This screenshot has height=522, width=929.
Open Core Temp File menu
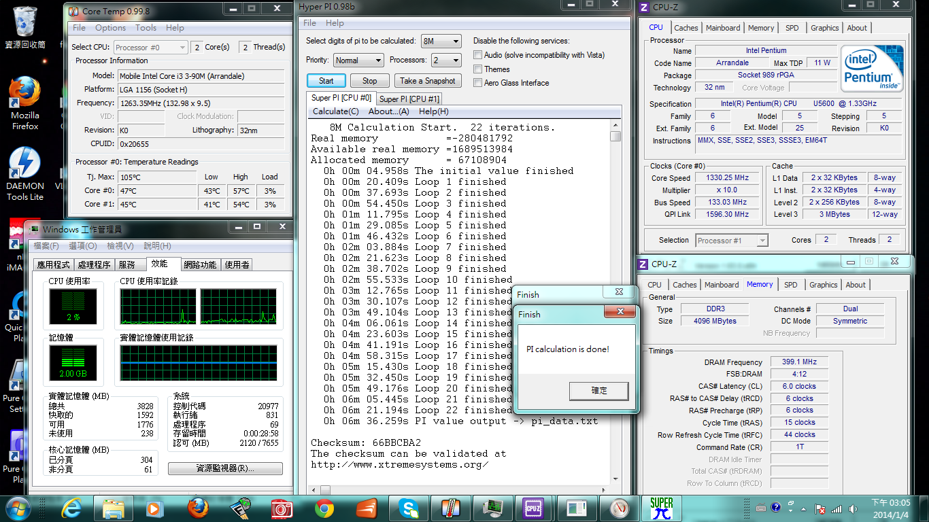pos(79,28)
